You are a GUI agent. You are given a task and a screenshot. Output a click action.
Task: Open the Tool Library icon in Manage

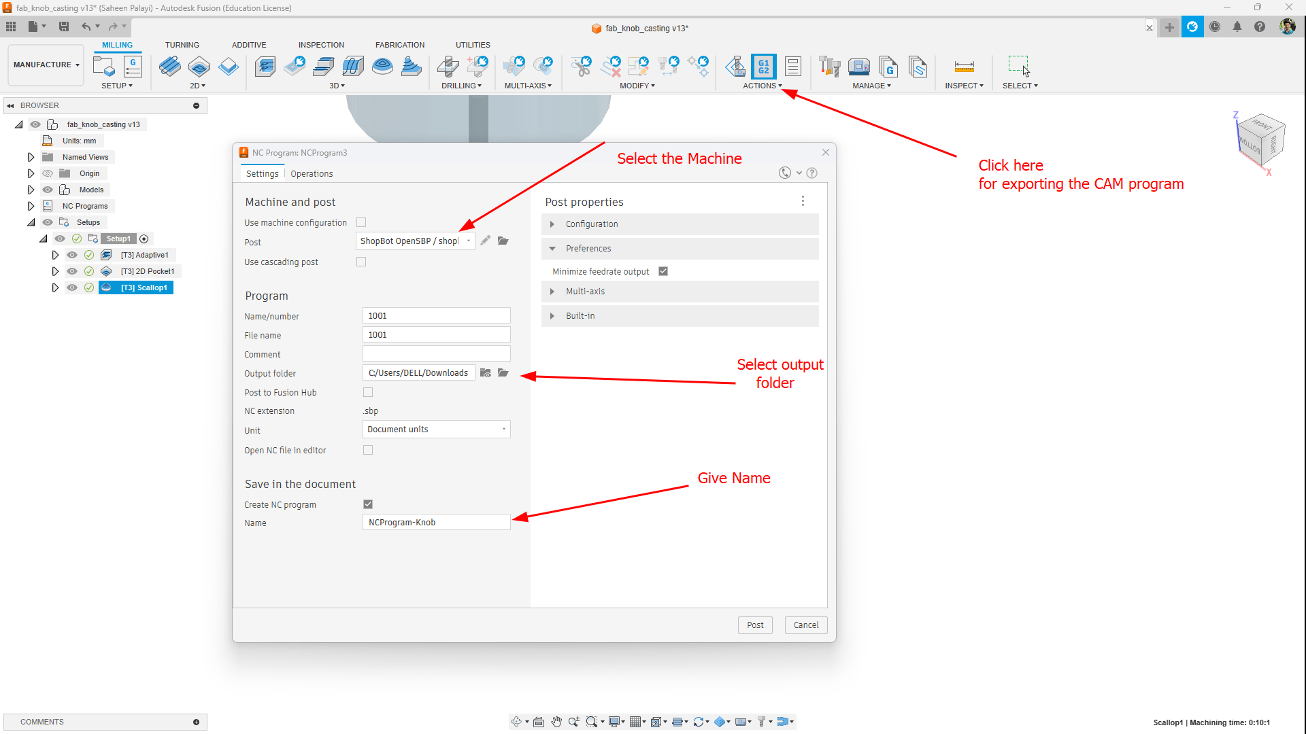coord(829,66)
